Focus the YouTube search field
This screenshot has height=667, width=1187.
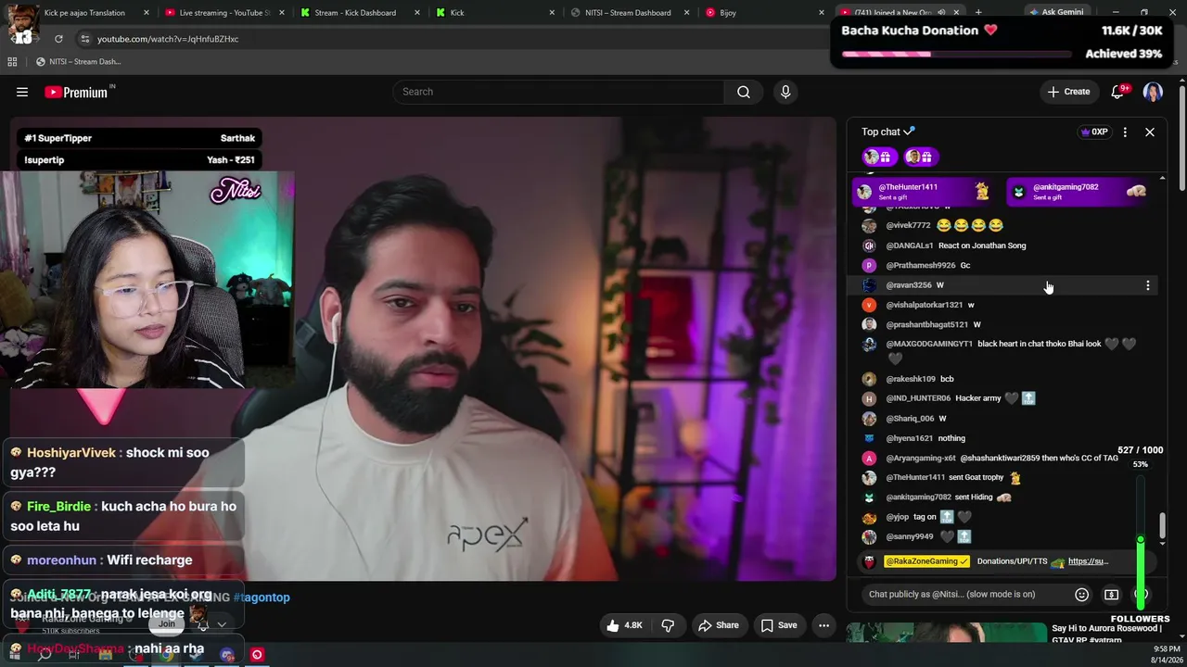pos(558,92)
